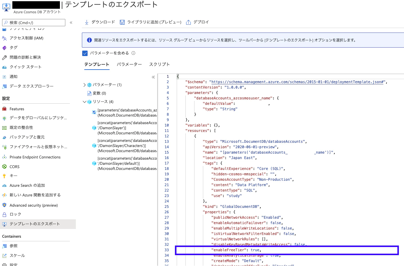Click the Advanced security shield icon
Viewport: 404px width, 266px height.
click(x=4, y=205)
